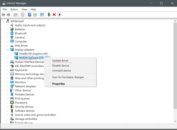Expand the Monitors node chevron

click(7, 82)
